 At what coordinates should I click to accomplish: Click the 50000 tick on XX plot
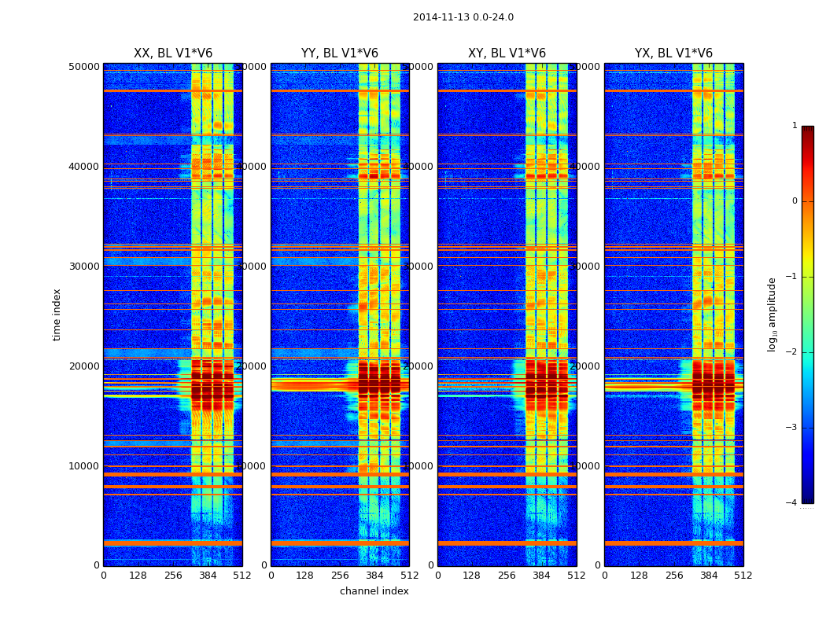coord(84,67)
